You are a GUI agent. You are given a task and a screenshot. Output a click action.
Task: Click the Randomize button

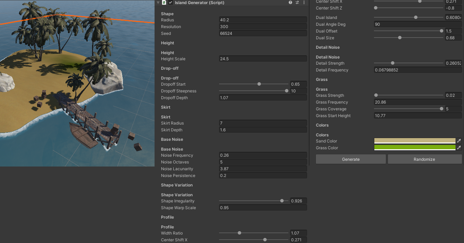(x=425, y=159)
